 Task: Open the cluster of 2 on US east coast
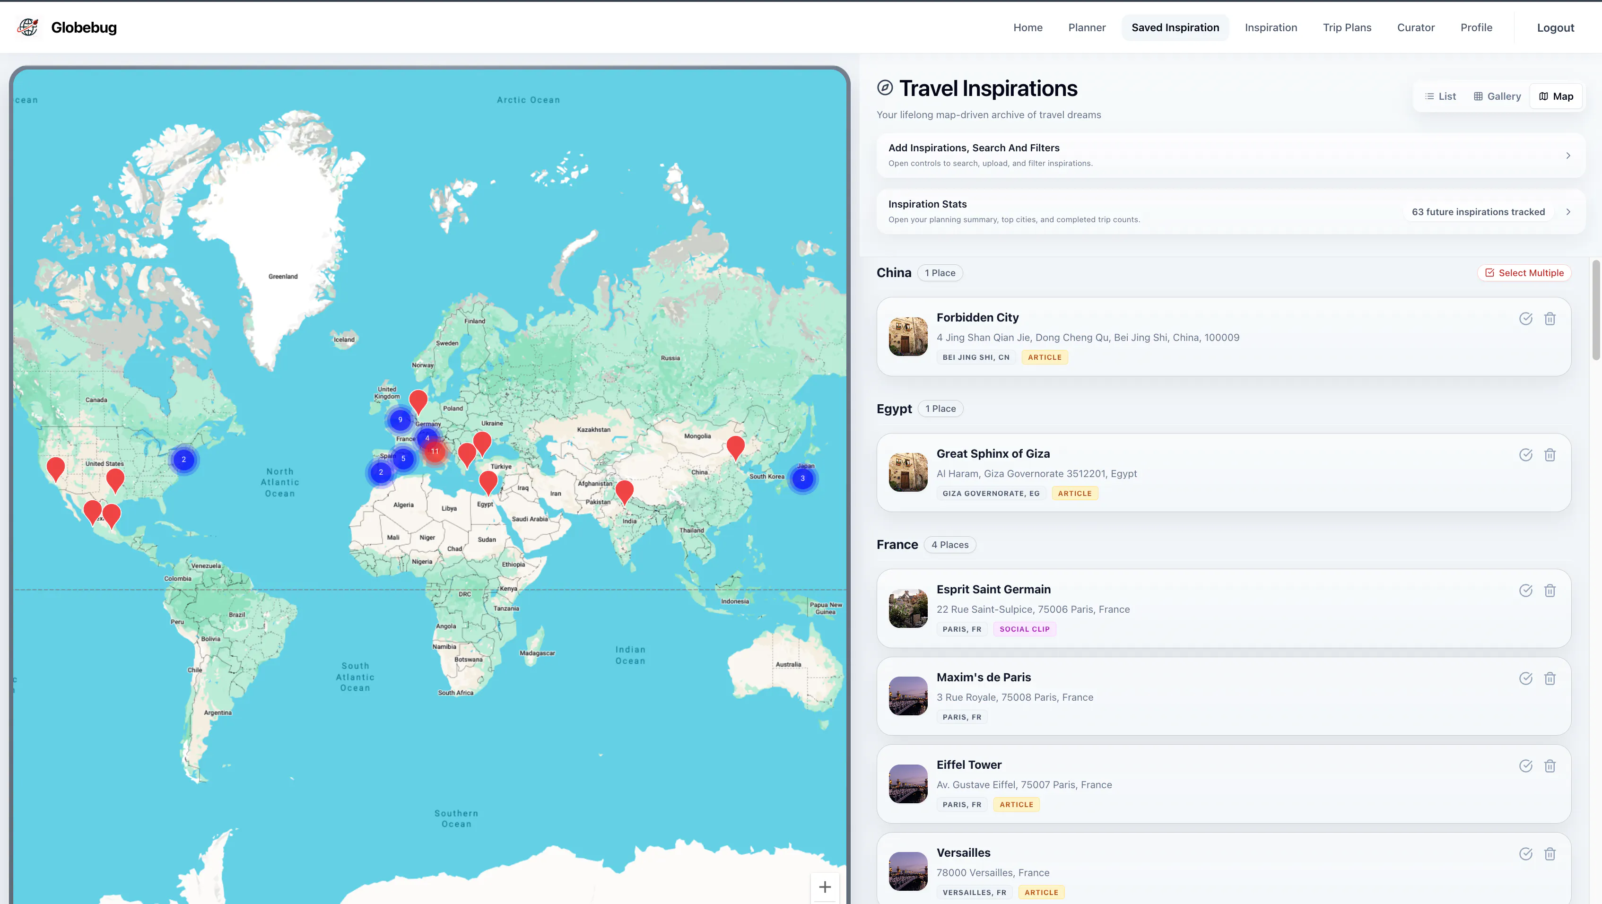(x=183, y=460)
